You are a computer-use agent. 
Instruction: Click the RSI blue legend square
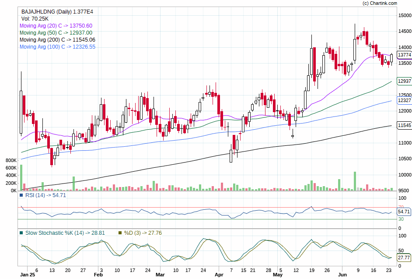point(21,195)
